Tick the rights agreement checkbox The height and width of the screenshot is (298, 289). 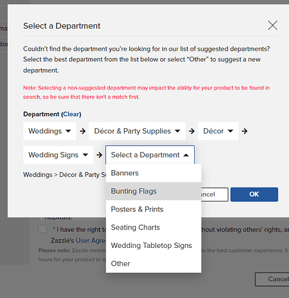pos(42,229)
